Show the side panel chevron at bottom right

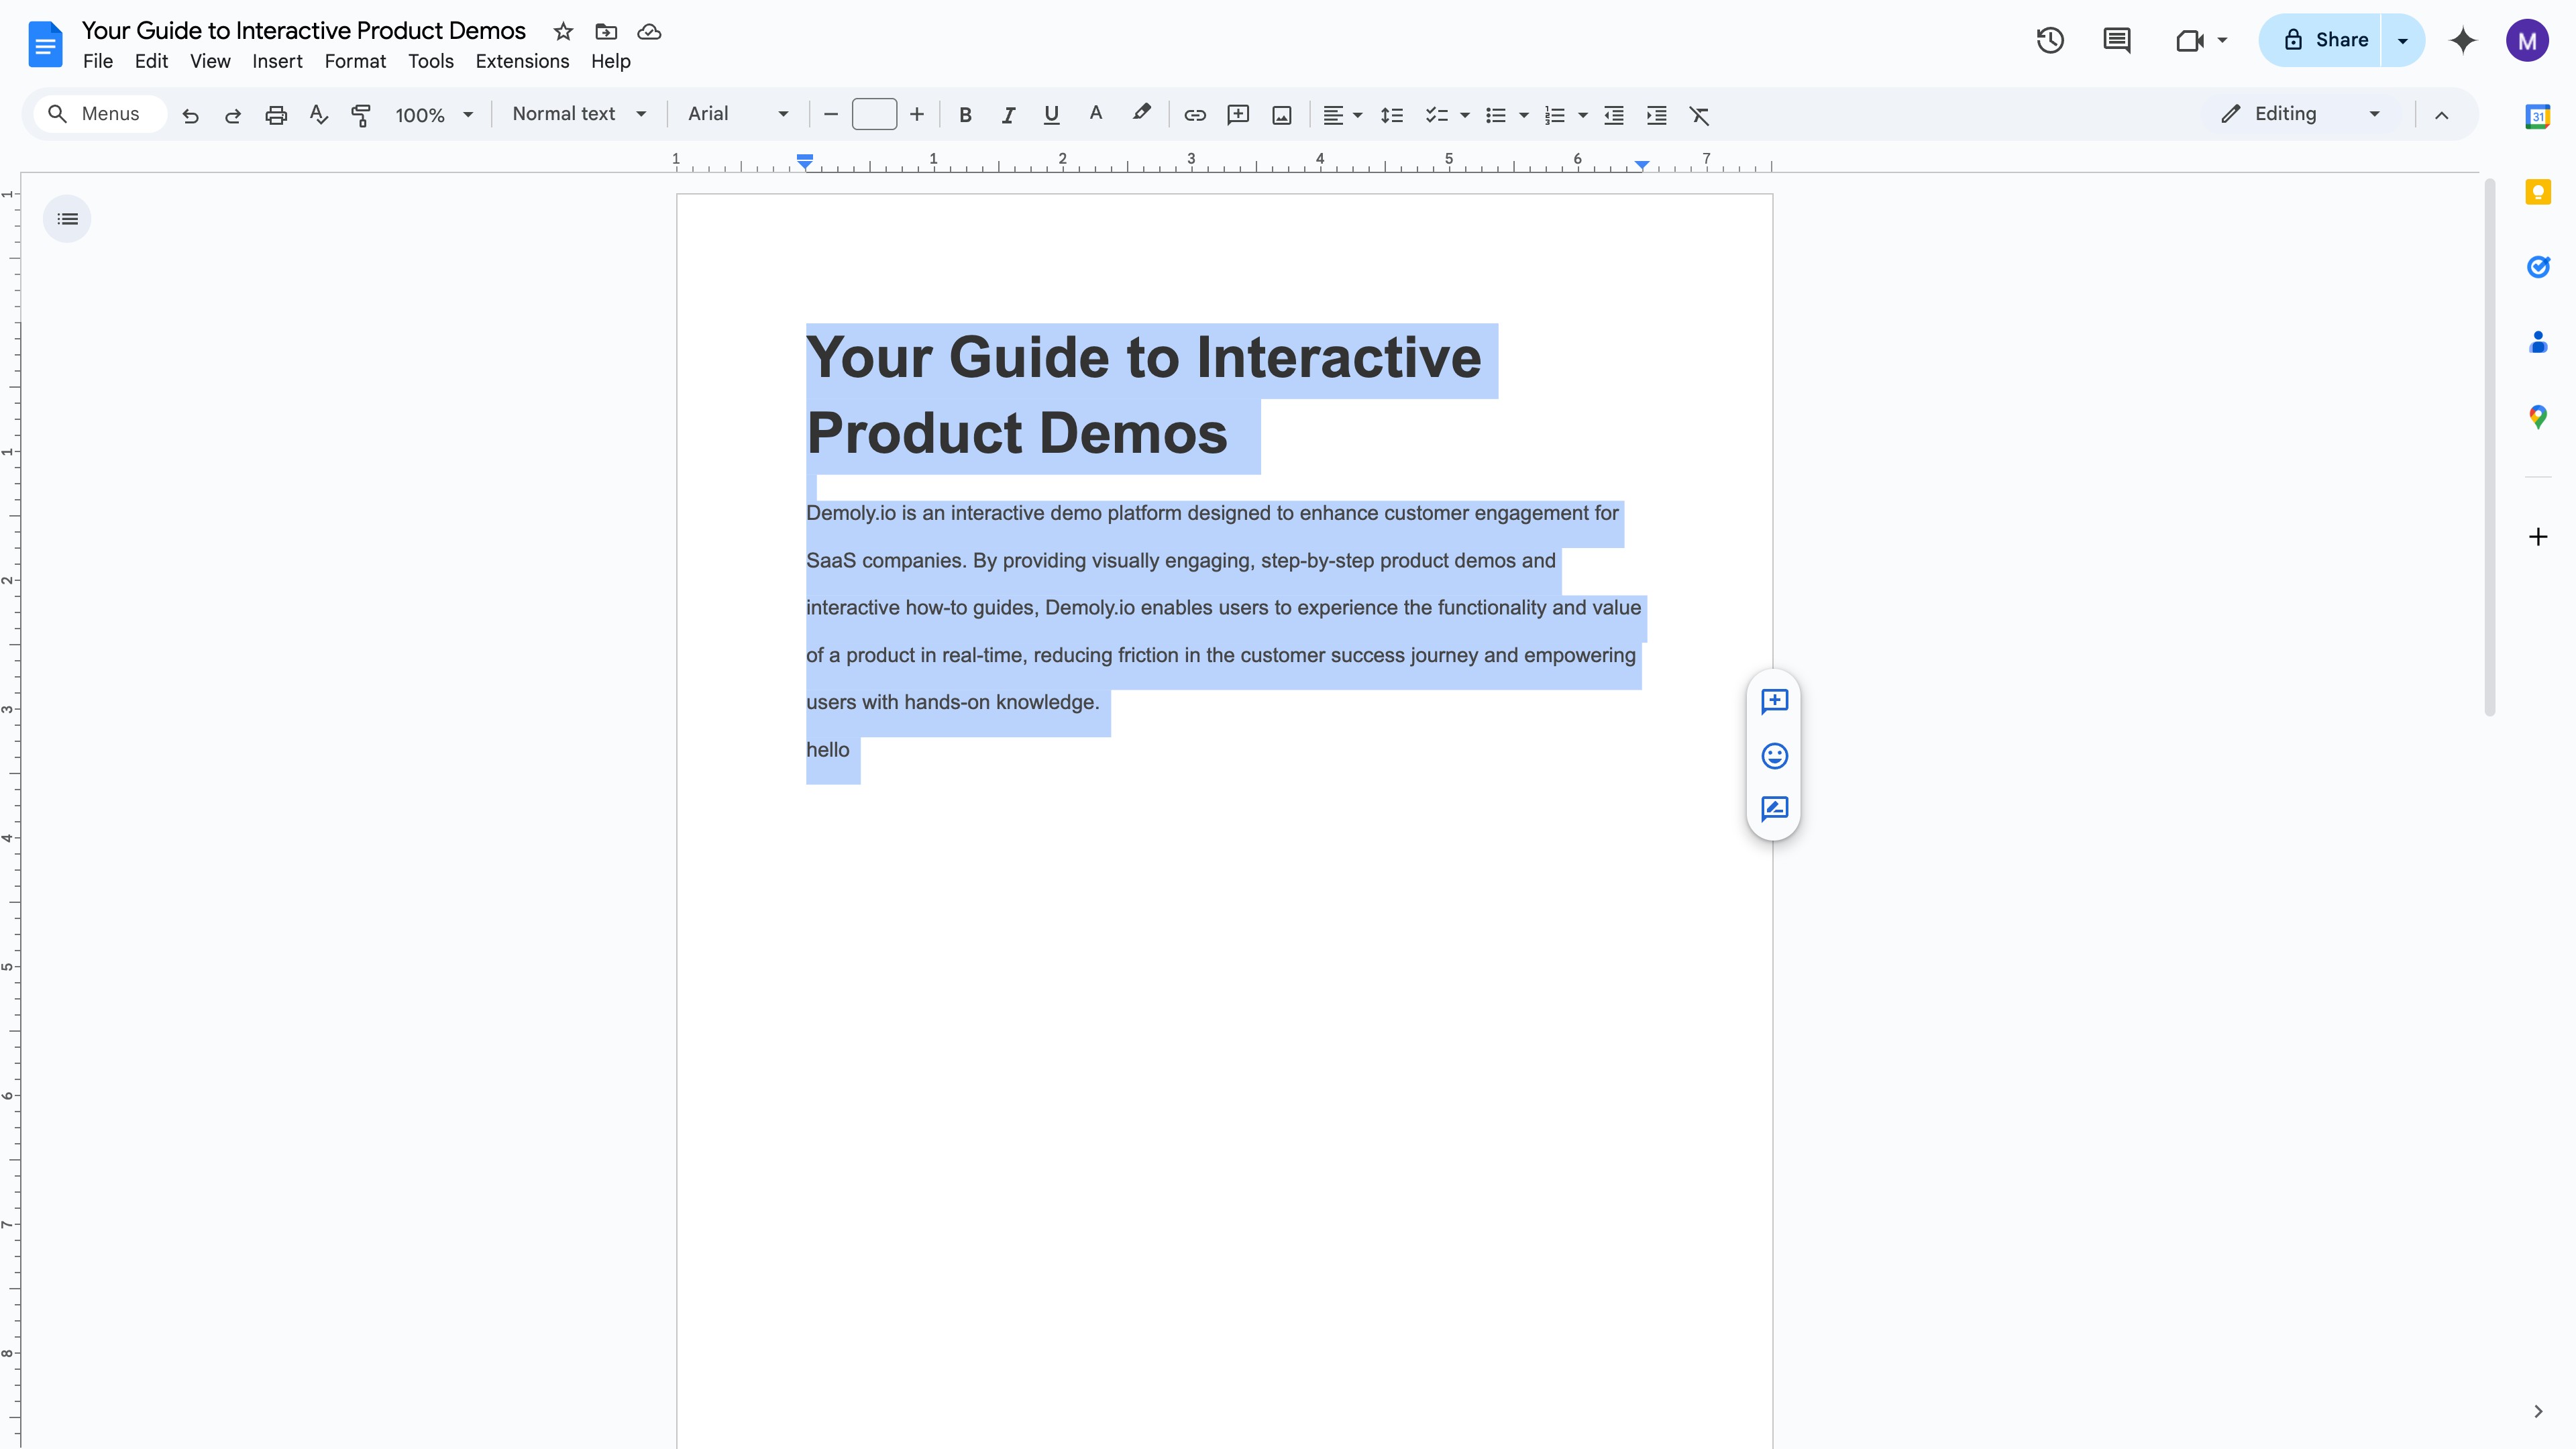(2538, 1411)
